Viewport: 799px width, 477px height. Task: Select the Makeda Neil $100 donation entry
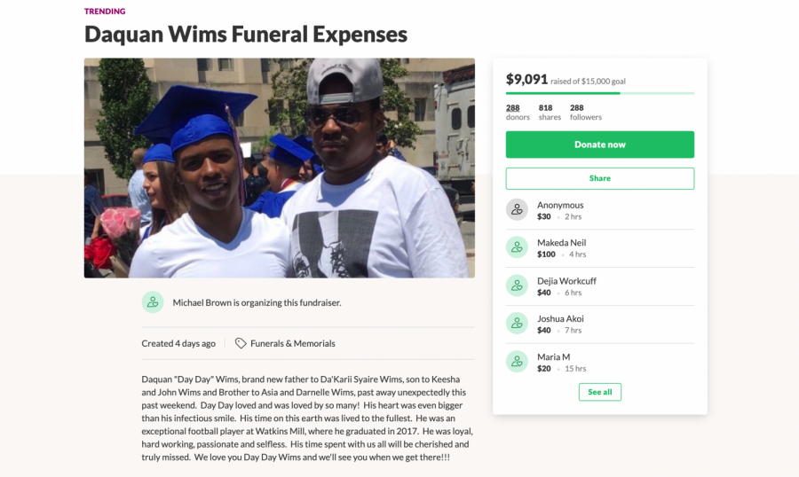point(600,248)
